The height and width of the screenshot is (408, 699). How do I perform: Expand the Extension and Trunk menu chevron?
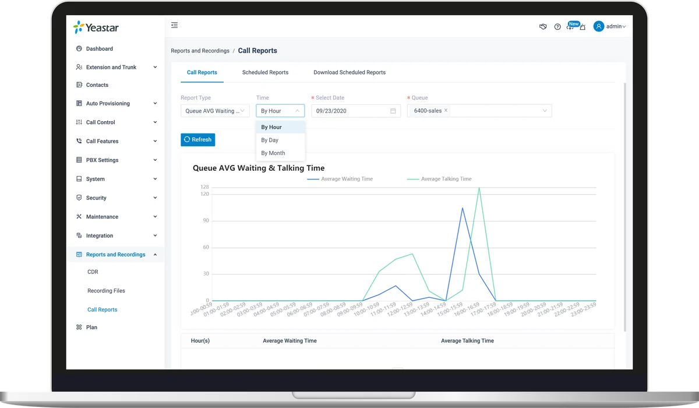pos(155,67)
